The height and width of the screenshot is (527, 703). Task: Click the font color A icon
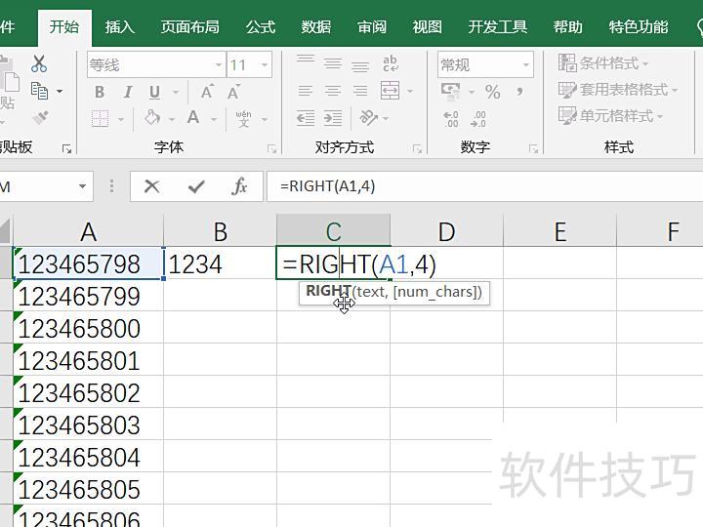pyautogui.click(x=193, y=118)
